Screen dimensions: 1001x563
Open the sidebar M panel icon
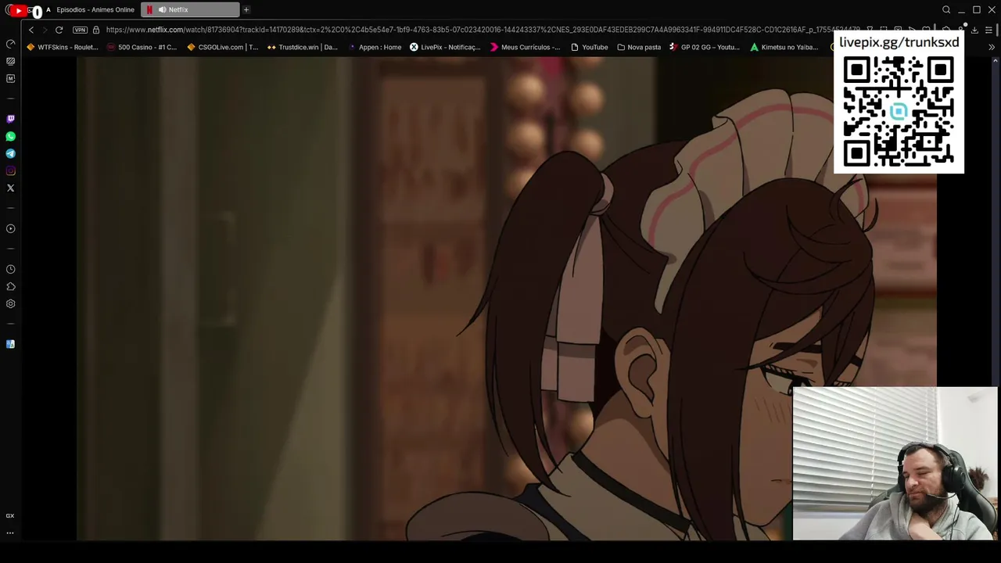point(10,78)
